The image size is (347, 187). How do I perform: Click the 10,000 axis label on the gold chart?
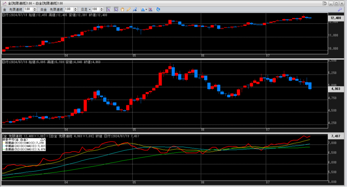click(x=333, y=48)
